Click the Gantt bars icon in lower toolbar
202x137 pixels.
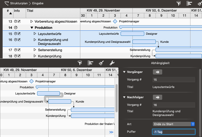click(x=91, y=63)
